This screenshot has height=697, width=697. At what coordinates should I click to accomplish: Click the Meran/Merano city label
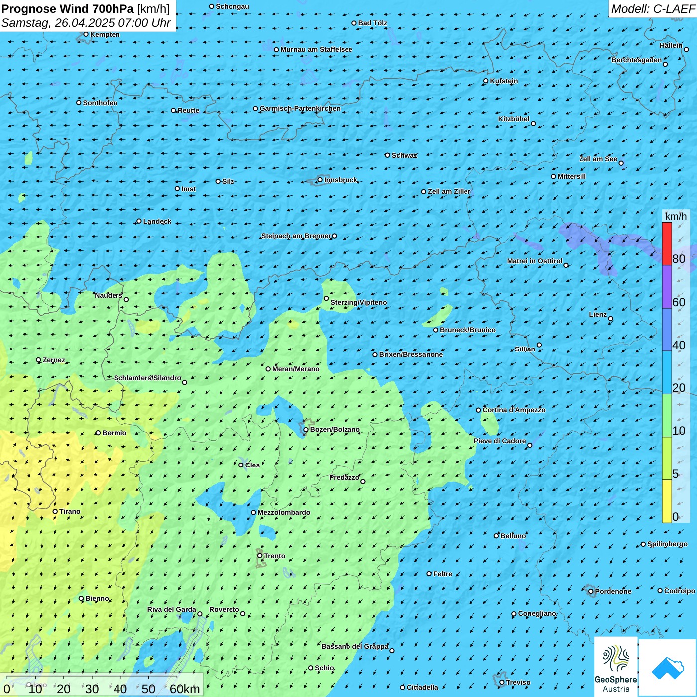(296, 369)
